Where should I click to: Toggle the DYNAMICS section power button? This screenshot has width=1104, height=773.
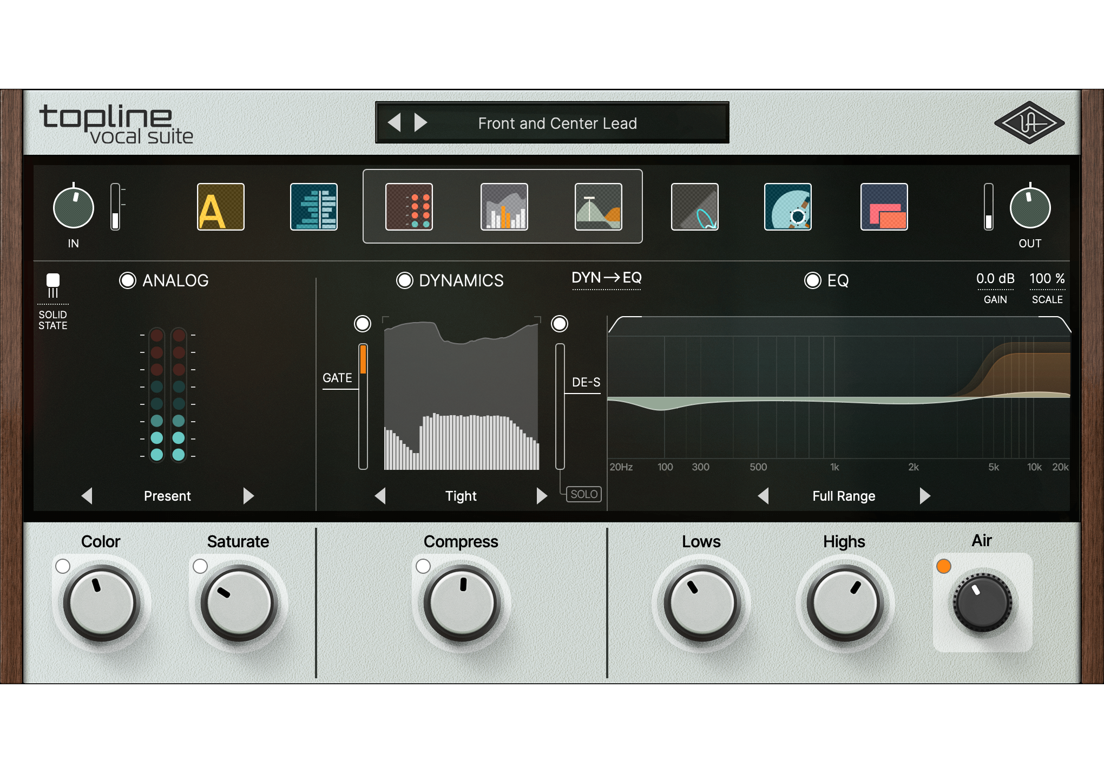tap(405, 280)
